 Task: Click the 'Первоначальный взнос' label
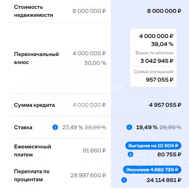click(x=36, y=58)
